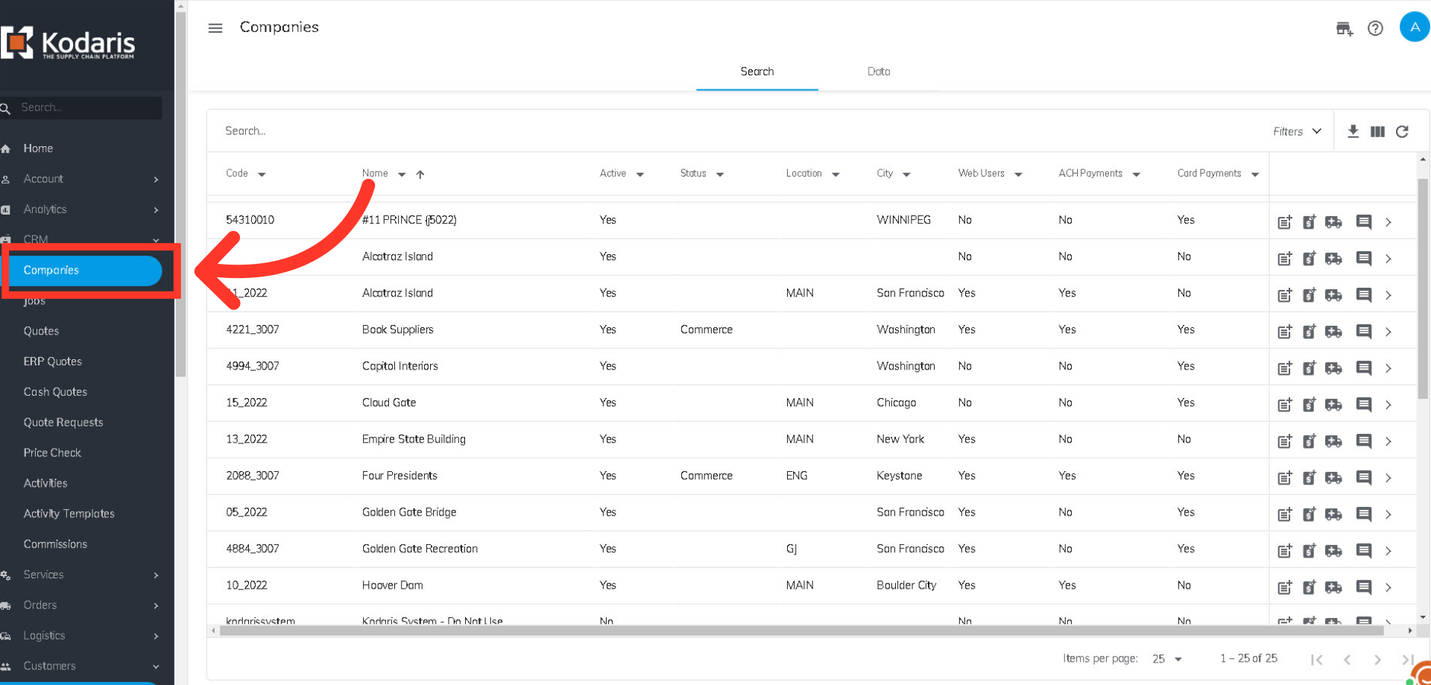Add order truck icon for Capitol Interiors row
This screenshot has width=1431, height=685.
[x=1333, y=367]
